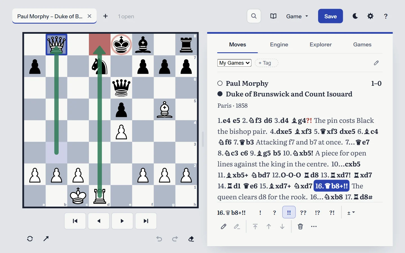This screenshot has height=253, width=405.
Task: Toggle the ! good move annotation
Action: 260,213
